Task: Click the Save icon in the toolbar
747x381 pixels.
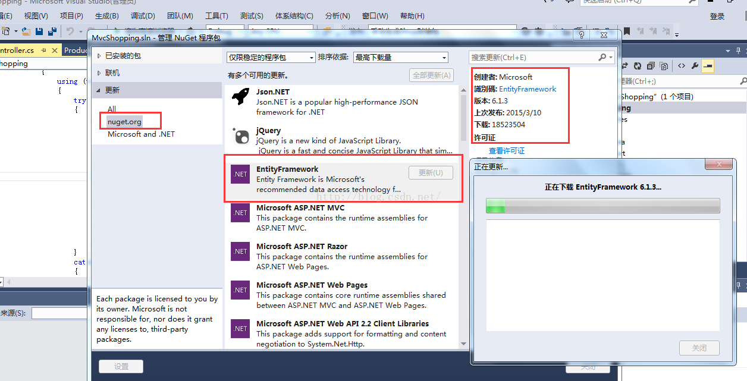Action: coord(39,31)
